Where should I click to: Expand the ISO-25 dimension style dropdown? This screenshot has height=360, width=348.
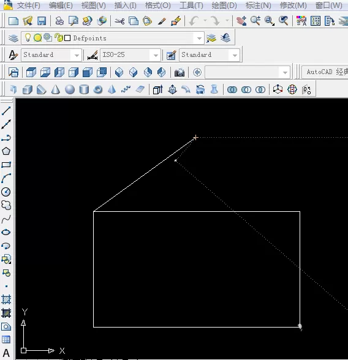pyautogui.click(x=156, y=55)
